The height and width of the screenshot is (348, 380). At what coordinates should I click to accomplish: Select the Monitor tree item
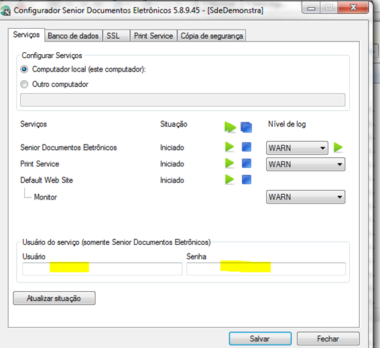pyautogui.click(x=46, y=197)
